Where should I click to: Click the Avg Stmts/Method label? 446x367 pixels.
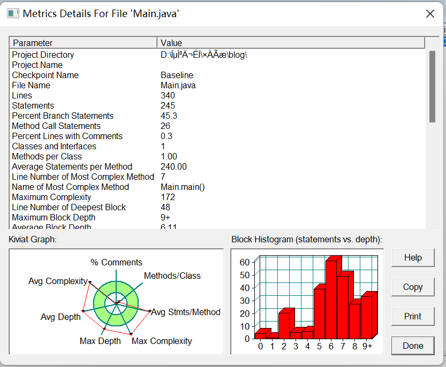click(x=186, y=312)
